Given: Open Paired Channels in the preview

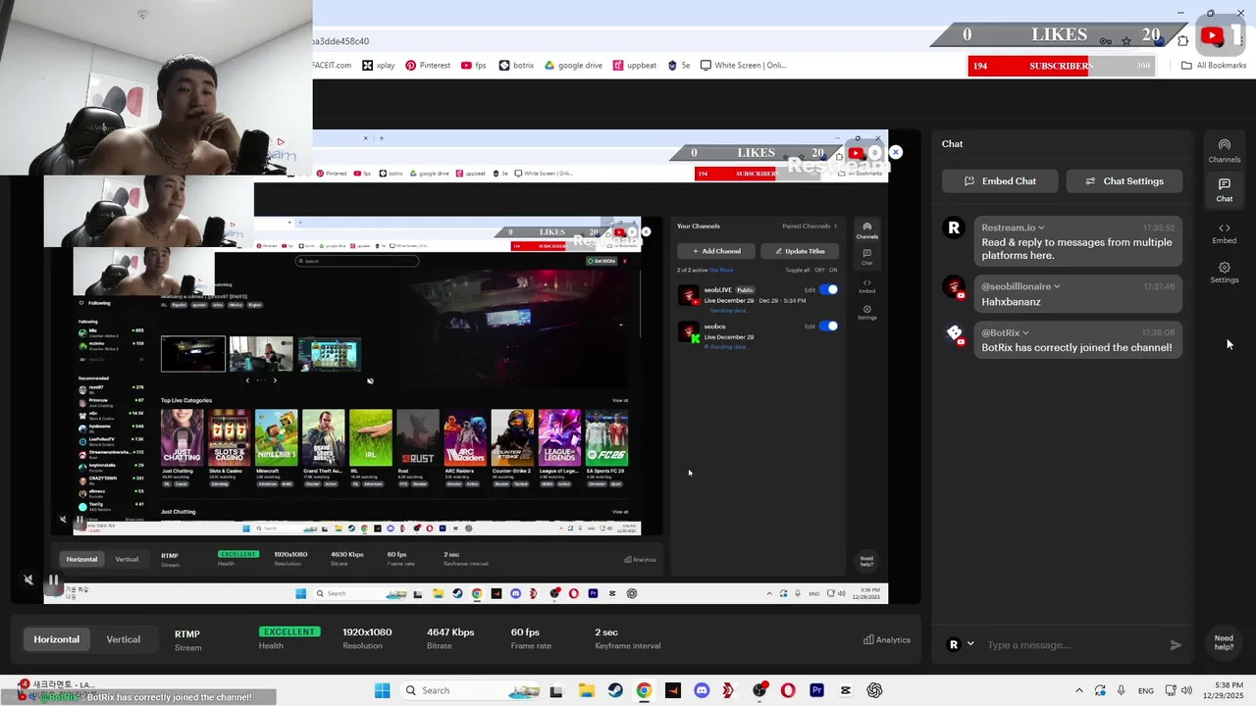Looking at the screenshot, I should [x=810, y=227].
